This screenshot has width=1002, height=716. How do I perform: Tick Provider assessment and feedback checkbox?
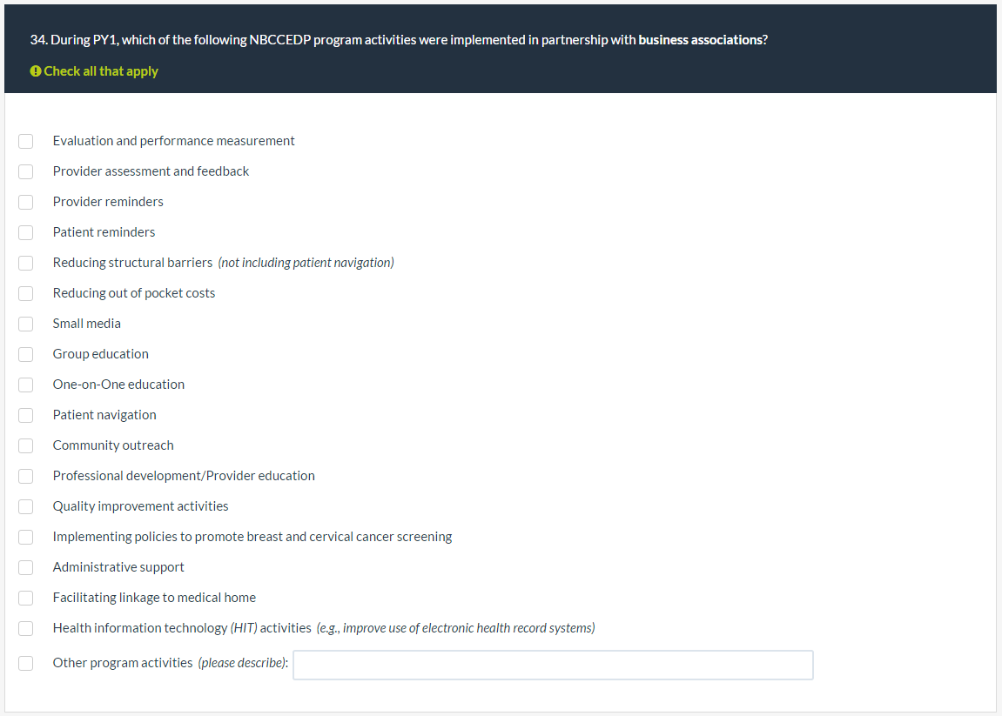26,171
